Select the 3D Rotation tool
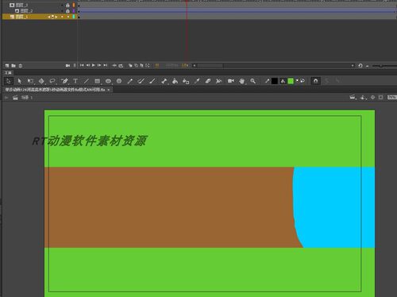Screen dimensions: 397x297 [x=41, y=81]
